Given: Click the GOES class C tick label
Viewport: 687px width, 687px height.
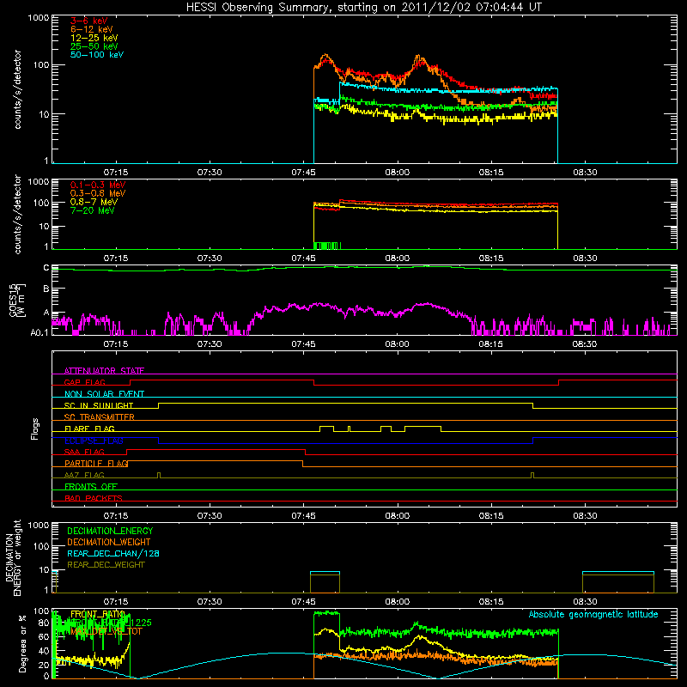Looking at the screenshot, I should [x=46, y=268].
